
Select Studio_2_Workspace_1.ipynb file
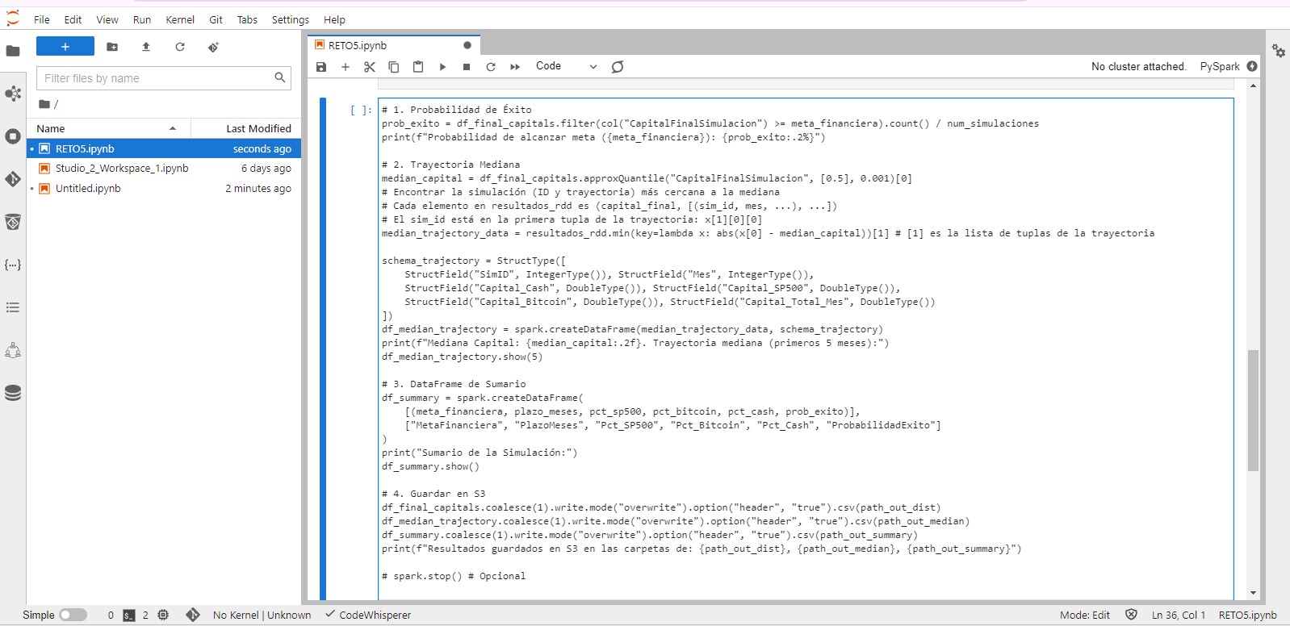click(x=164, y=169)
